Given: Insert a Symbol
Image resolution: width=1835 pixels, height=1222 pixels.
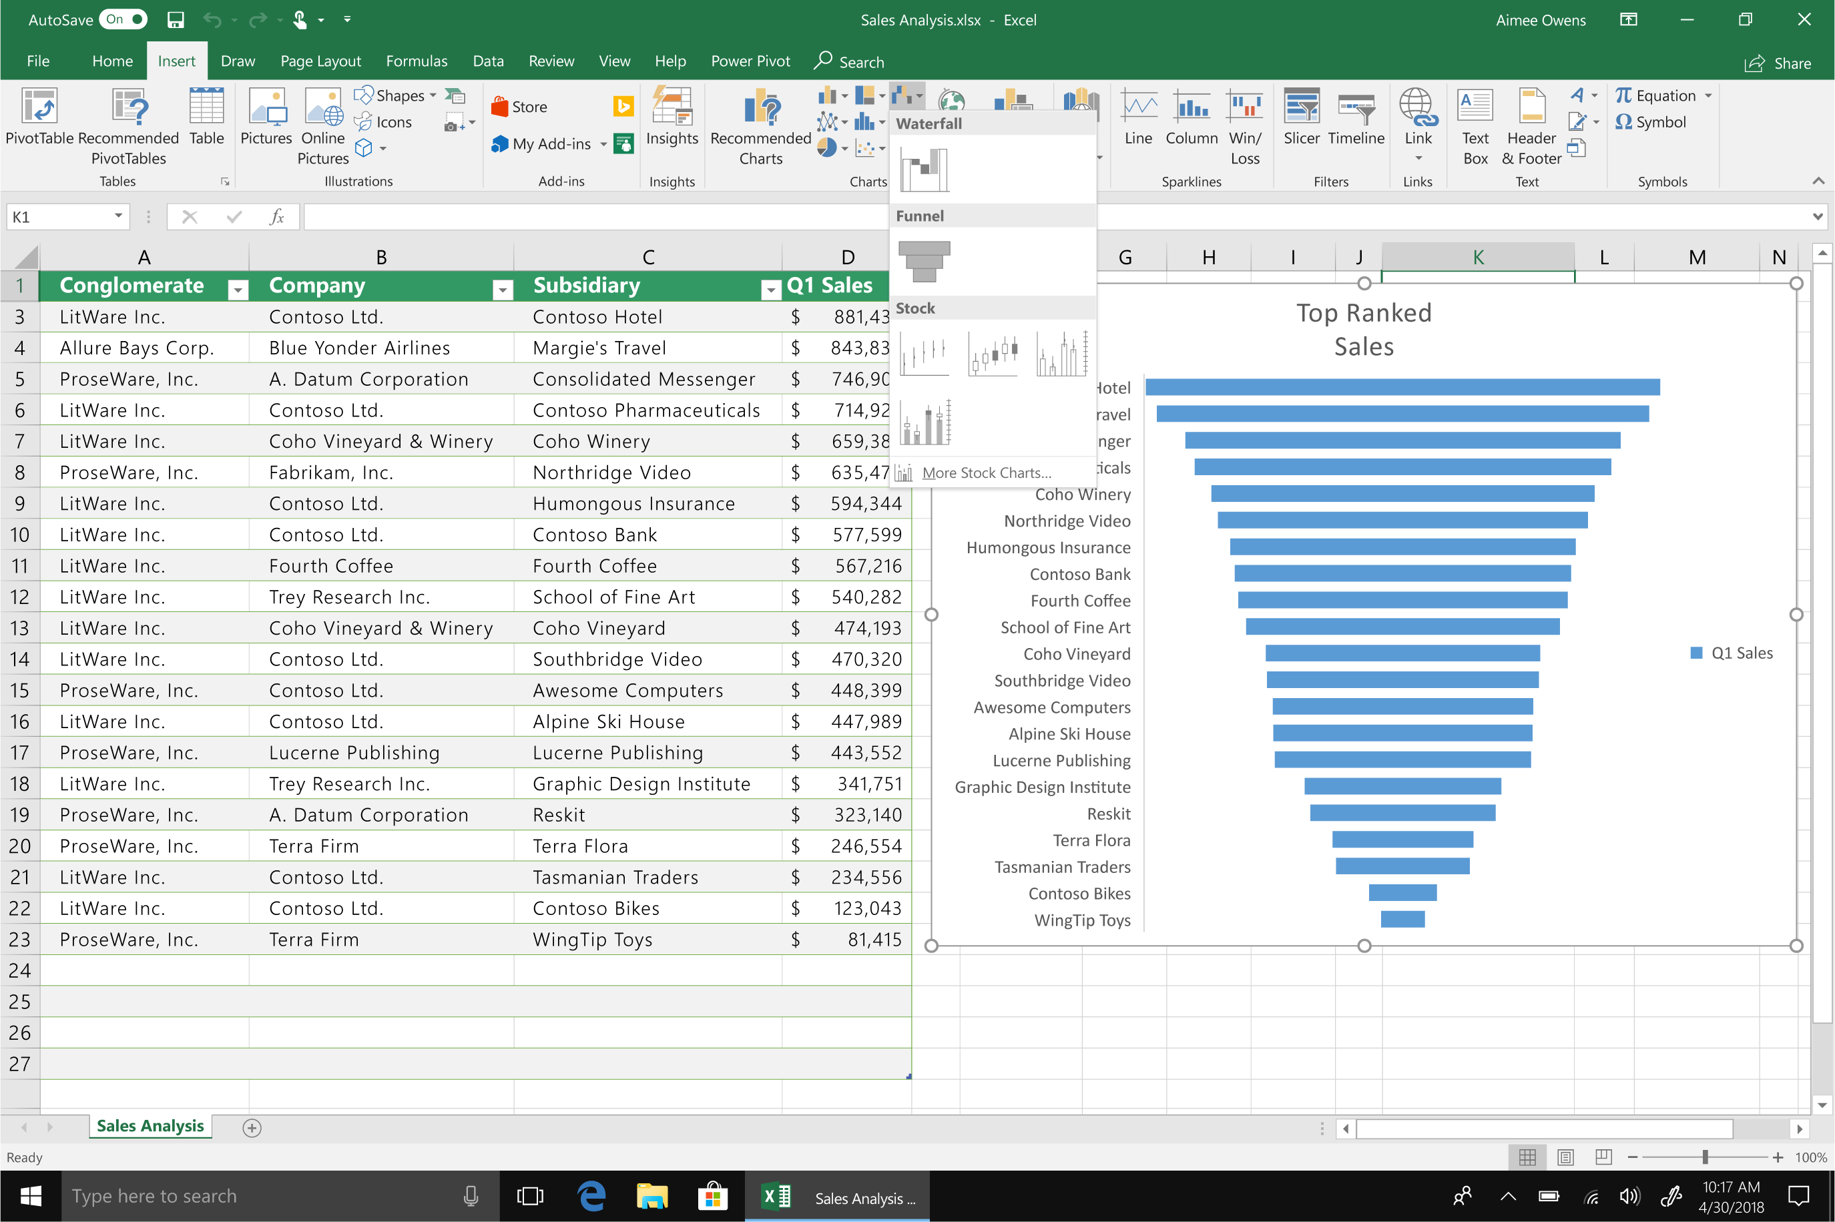Looking at the screenshot, I should click(x=1651, y=122).
